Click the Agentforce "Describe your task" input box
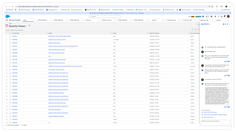 pyautogui.click(x=215, y=122)
